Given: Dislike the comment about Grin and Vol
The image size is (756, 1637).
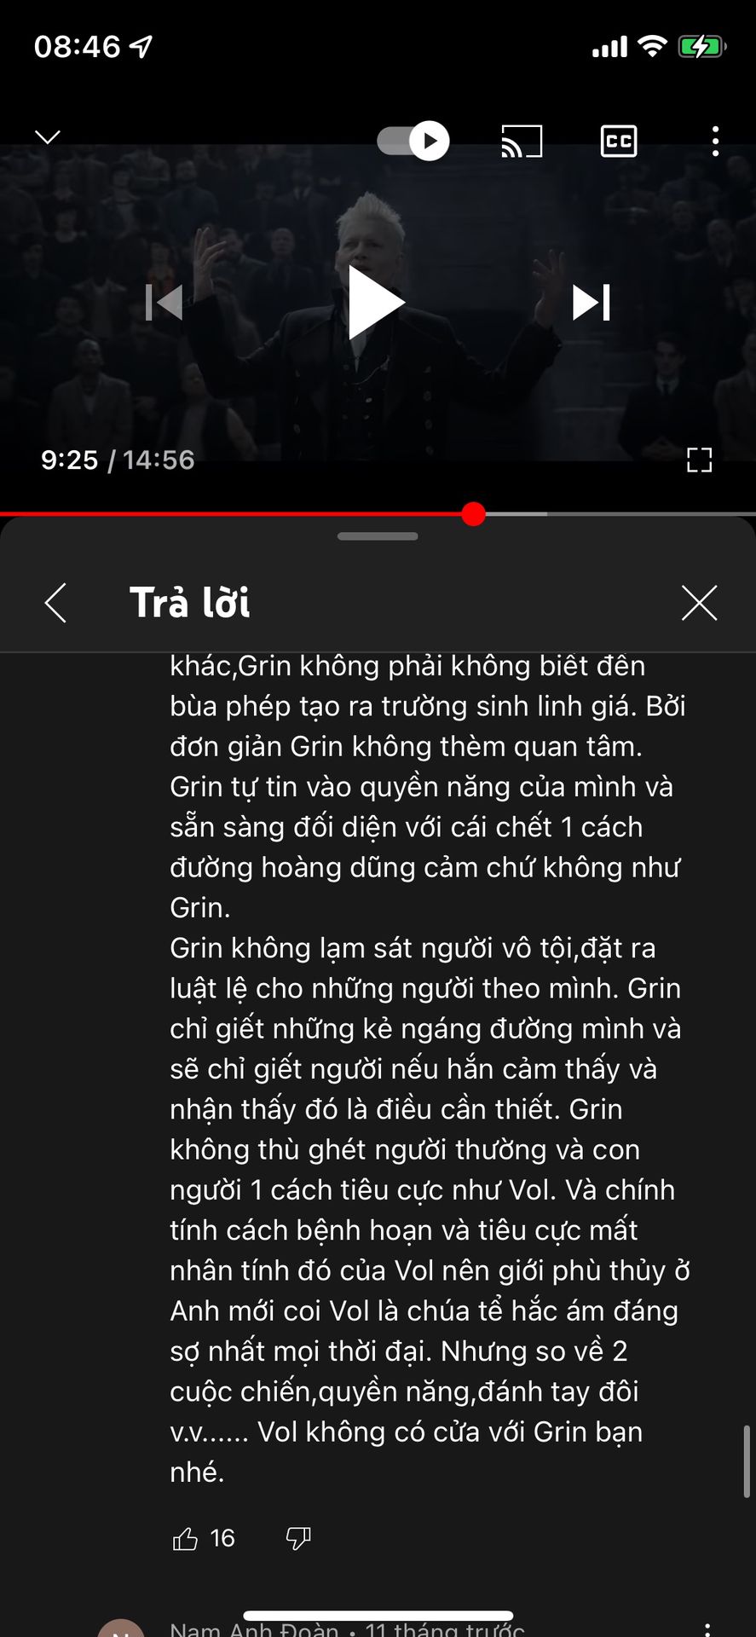Looking at the screenshot, I should click(297, 1539).
